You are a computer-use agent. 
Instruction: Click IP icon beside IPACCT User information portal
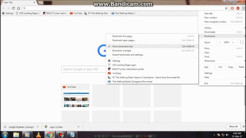(109, 69)
